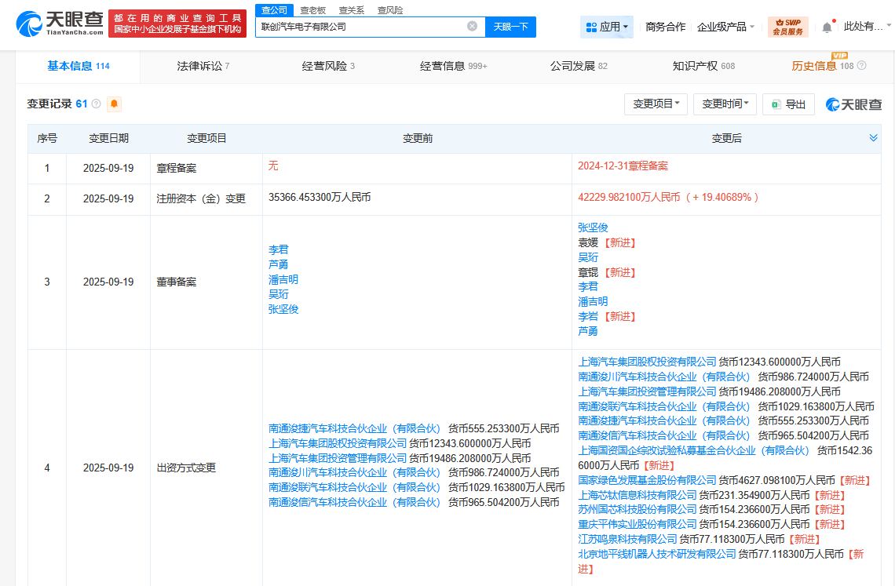This screenshot has width=895, height=586.
Task: Open the 应用 dropdown menu
Action: coord(606,26)
